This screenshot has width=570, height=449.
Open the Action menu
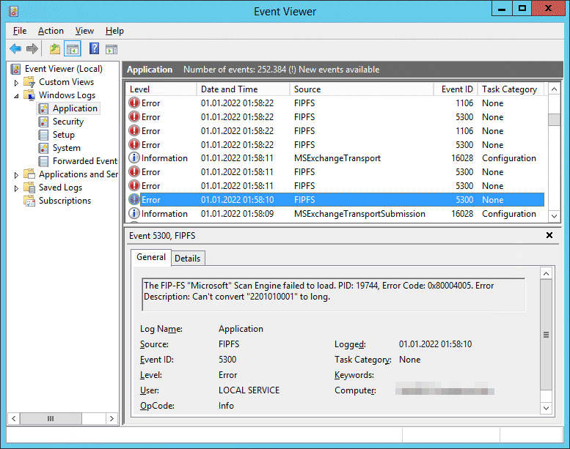(51, 31)
